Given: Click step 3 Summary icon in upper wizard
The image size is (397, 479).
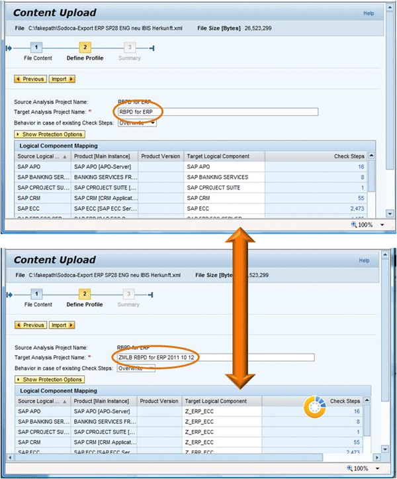Looking at the screenshot, I should [130, 48].
